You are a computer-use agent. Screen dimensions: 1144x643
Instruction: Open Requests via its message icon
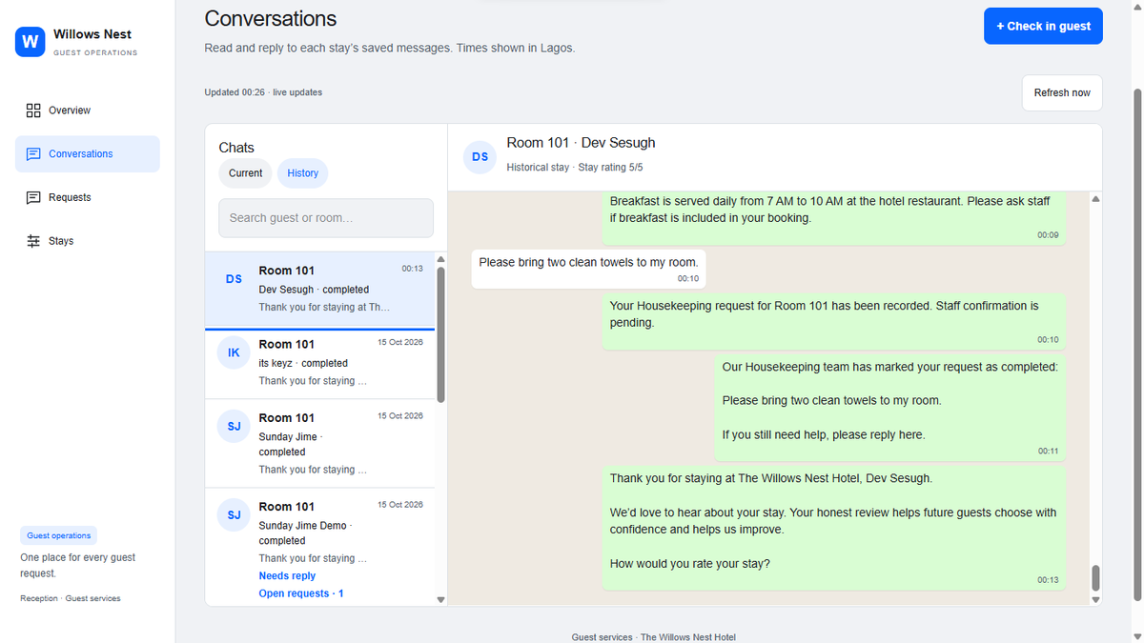click(33, 197)
